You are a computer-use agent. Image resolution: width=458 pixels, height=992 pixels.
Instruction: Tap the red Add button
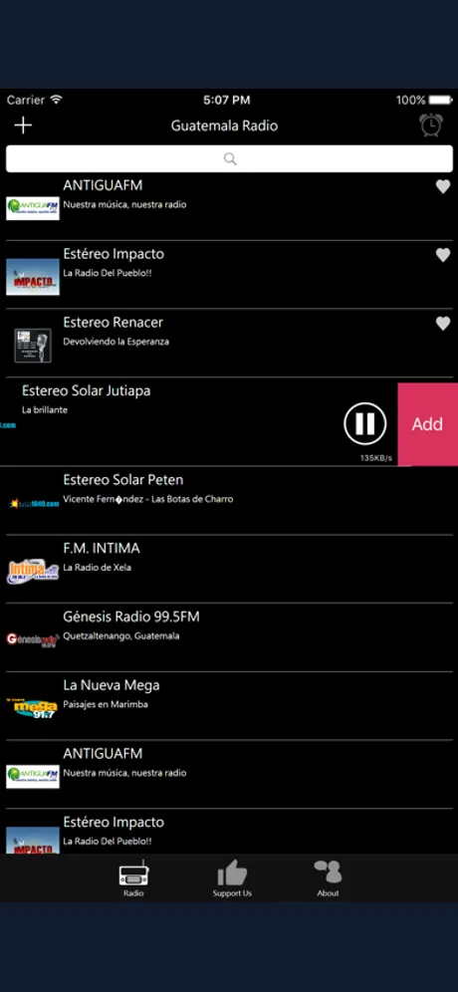(428, 424)
